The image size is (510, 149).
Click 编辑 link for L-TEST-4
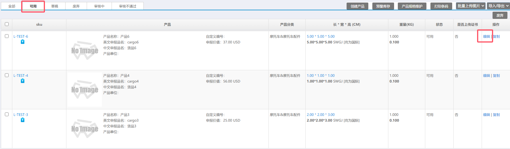coord(486,76)
